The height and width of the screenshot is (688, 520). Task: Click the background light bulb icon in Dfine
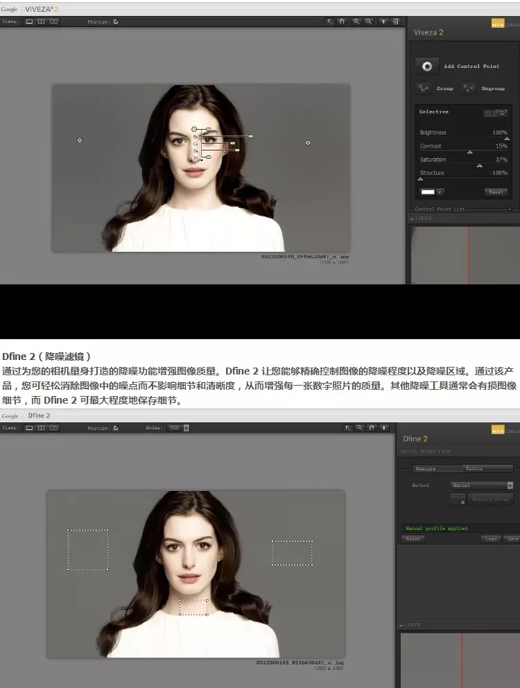384,428
